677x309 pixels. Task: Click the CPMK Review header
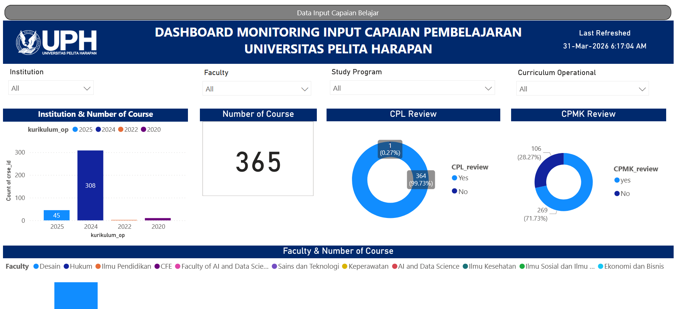(588, 114)
